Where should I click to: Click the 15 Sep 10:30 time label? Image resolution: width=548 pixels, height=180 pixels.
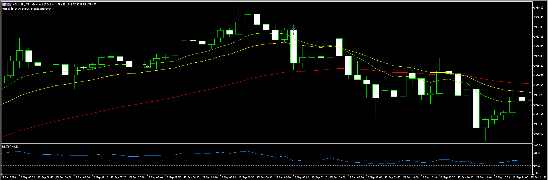[466, 177]
